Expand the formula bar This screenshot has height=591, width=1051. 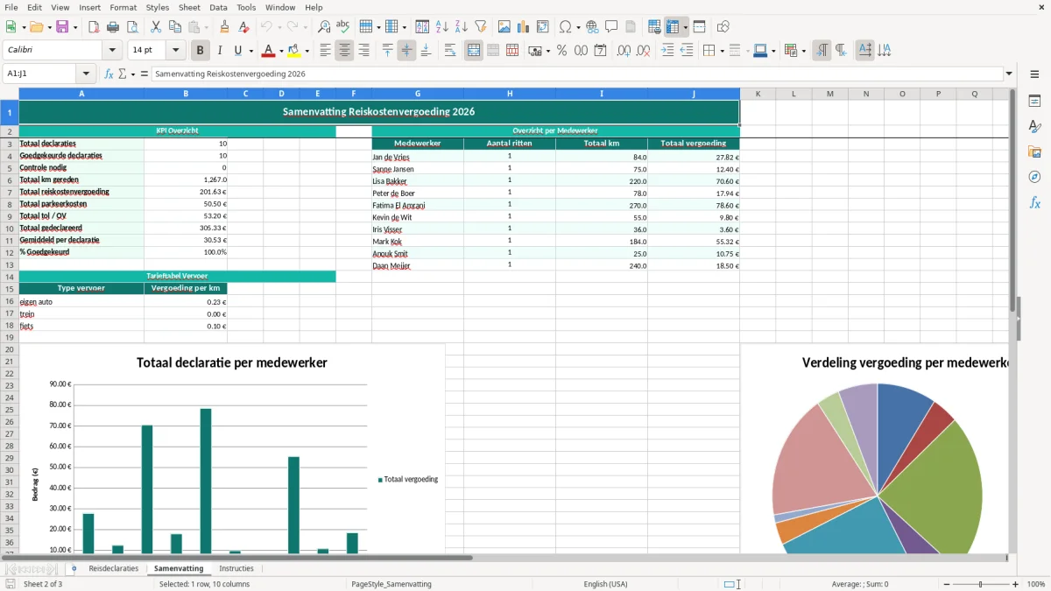pyautogui.click(x=1009, y=74)
